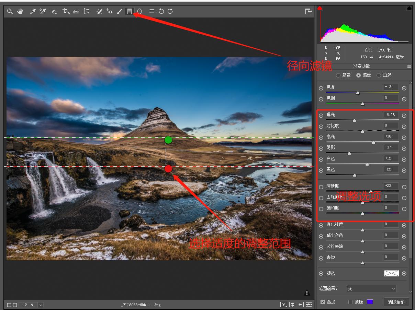Click the 曝光 value field showing -0.90
Screen dimensions: 415x310
tap(391, 115)
